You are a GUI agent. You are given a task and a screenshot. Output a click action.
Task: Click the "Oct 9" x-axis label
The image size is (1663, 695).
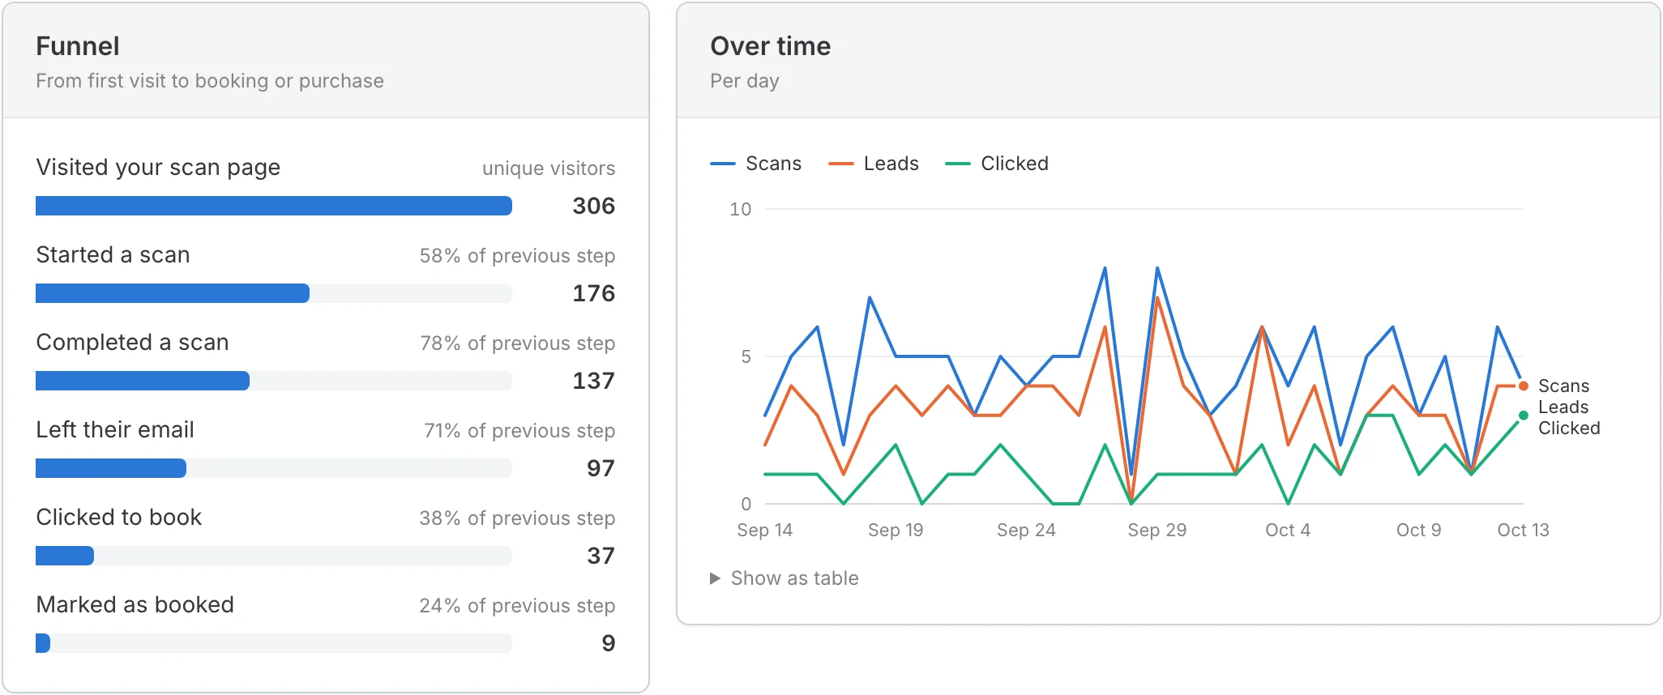pyautogui.click(x=1419, y=531)
